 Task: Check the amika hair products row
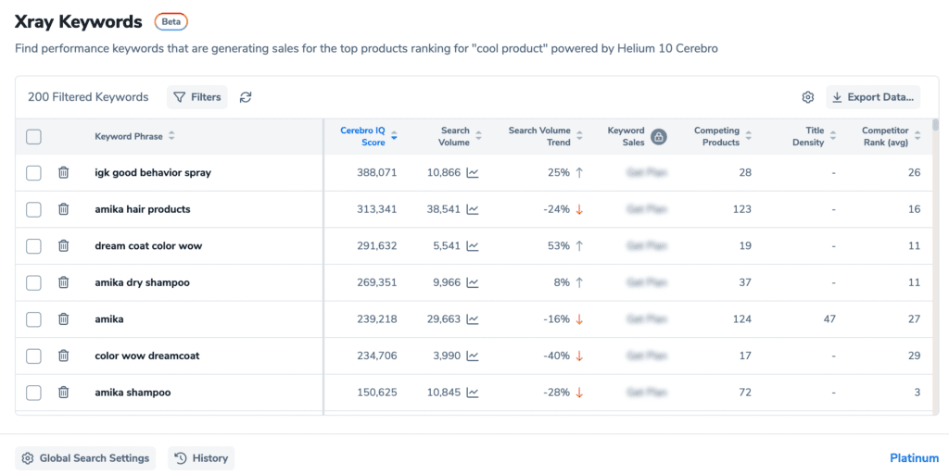pyautogui.click(x=34, y=209)
